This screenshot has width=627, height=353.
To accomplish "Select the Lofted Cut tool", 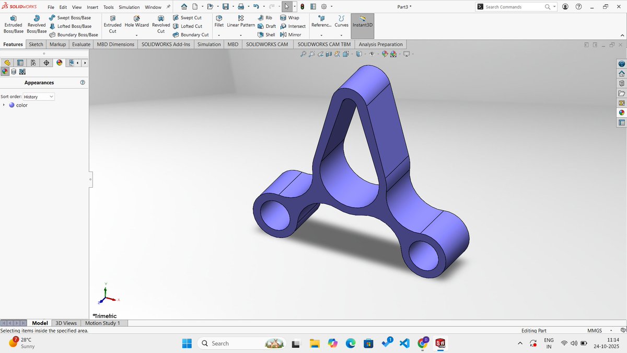I will point(187,26).
